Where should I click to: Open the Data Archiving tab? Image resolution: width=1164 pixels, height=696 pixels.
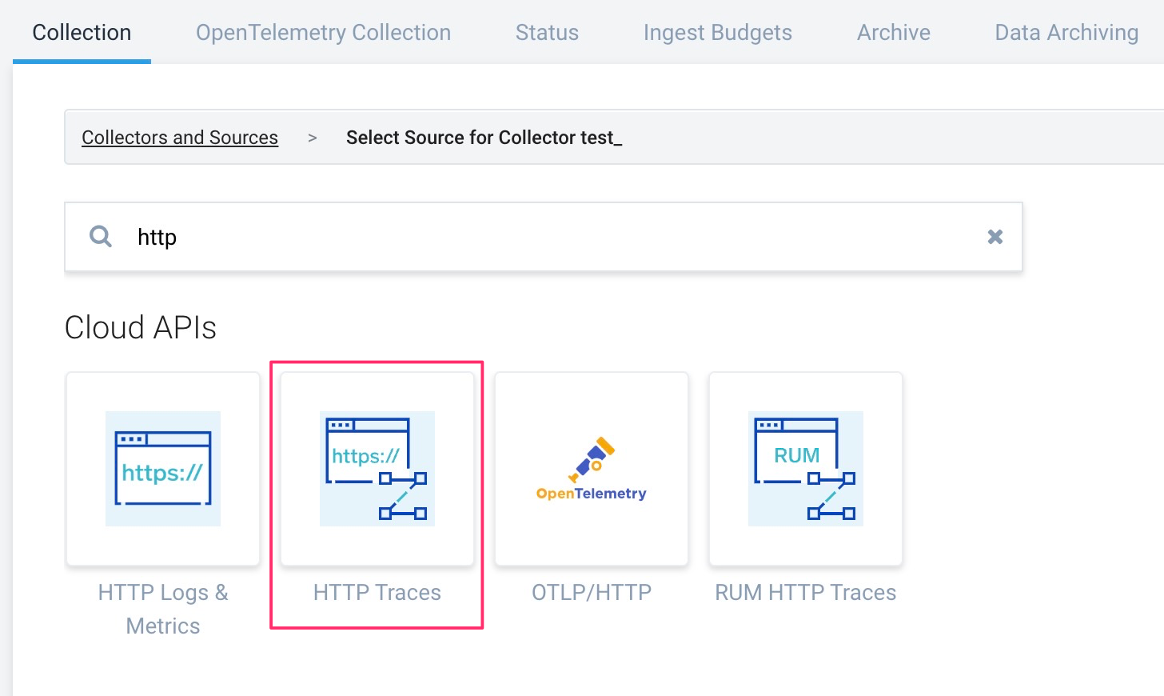(1066, 33)
